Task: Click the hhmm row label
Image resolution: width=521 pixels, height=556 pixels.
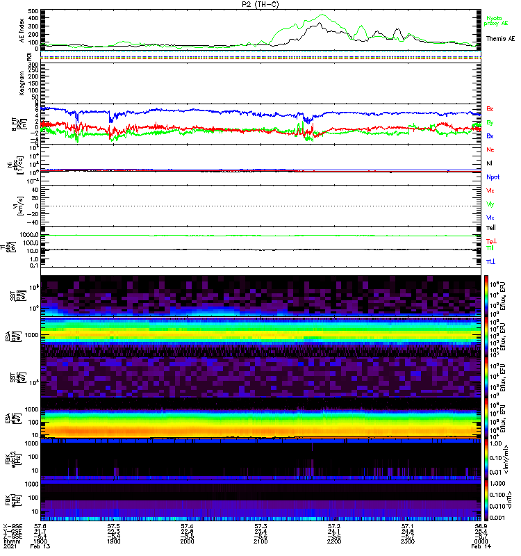Action: click(12, 541)
